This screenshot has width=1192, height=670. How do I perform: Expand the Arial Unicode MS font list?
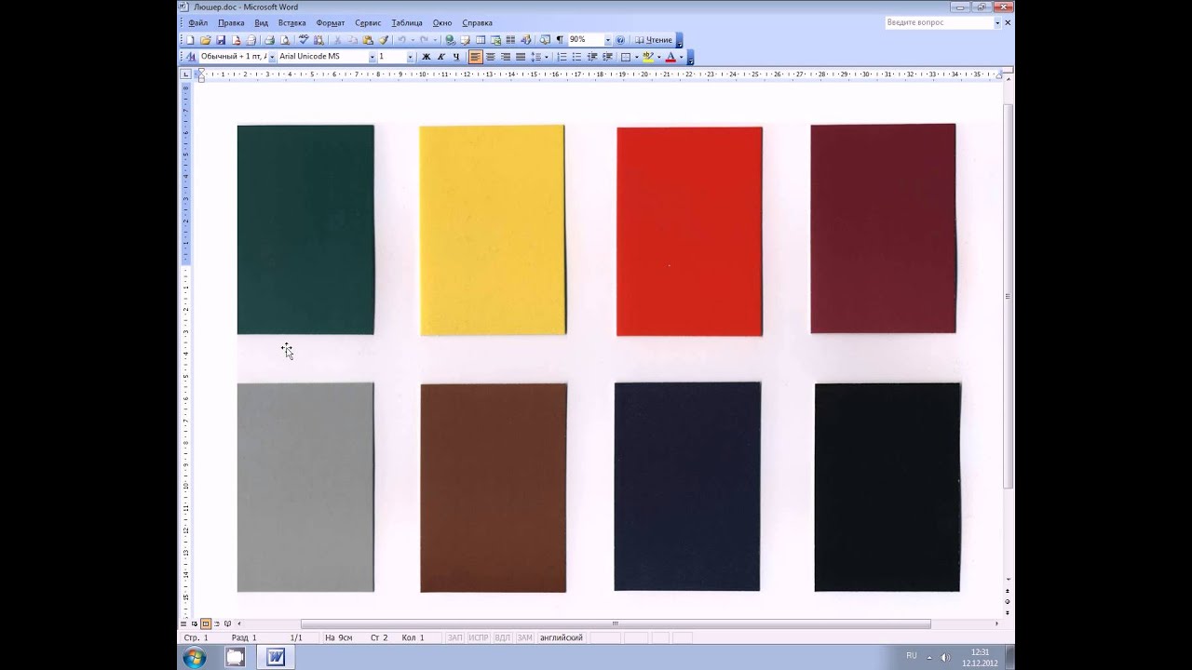pos(372,57)
